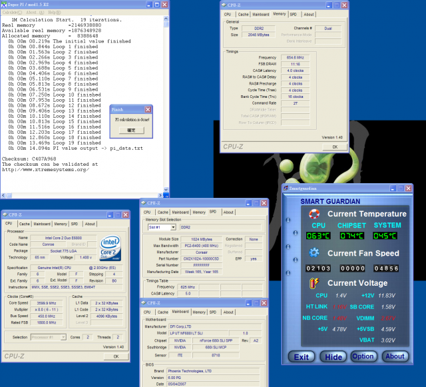Open CPU tab in CPU-Z SPD window
The height and width of the screenshot is (387, 426).
pyautogui.click(x=147, y=212)
